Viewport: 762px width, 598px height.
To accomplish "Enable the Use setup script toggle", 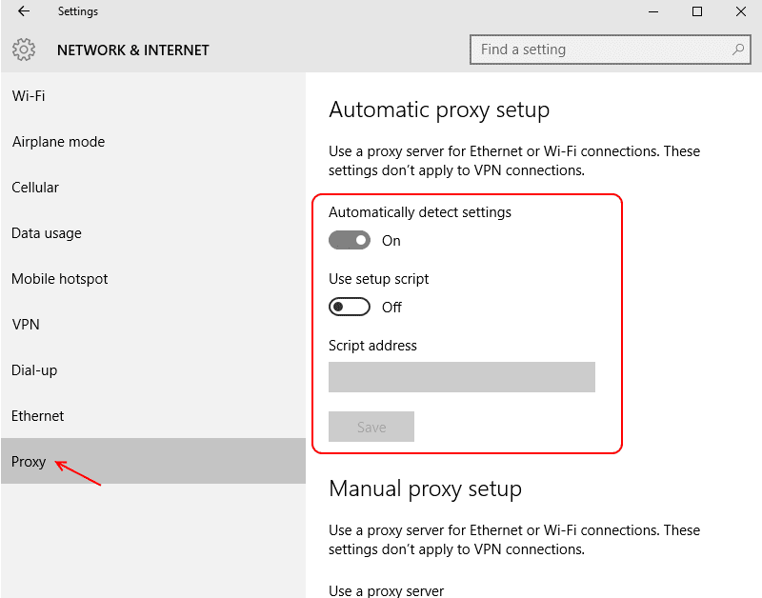I will [350, 308].
